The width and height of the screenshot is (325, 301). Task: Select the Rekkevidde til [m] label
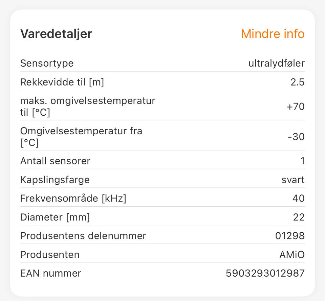coord(62,82)
